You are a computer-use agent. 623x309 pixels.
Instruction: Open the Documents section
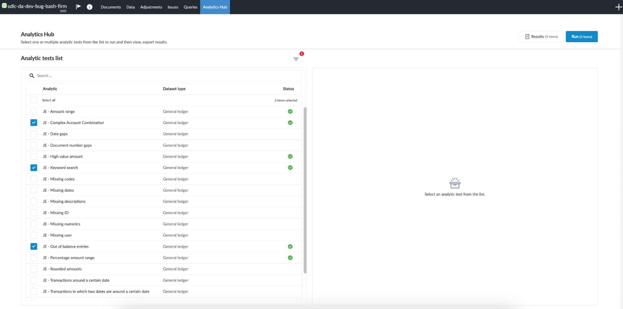point(111,7)
